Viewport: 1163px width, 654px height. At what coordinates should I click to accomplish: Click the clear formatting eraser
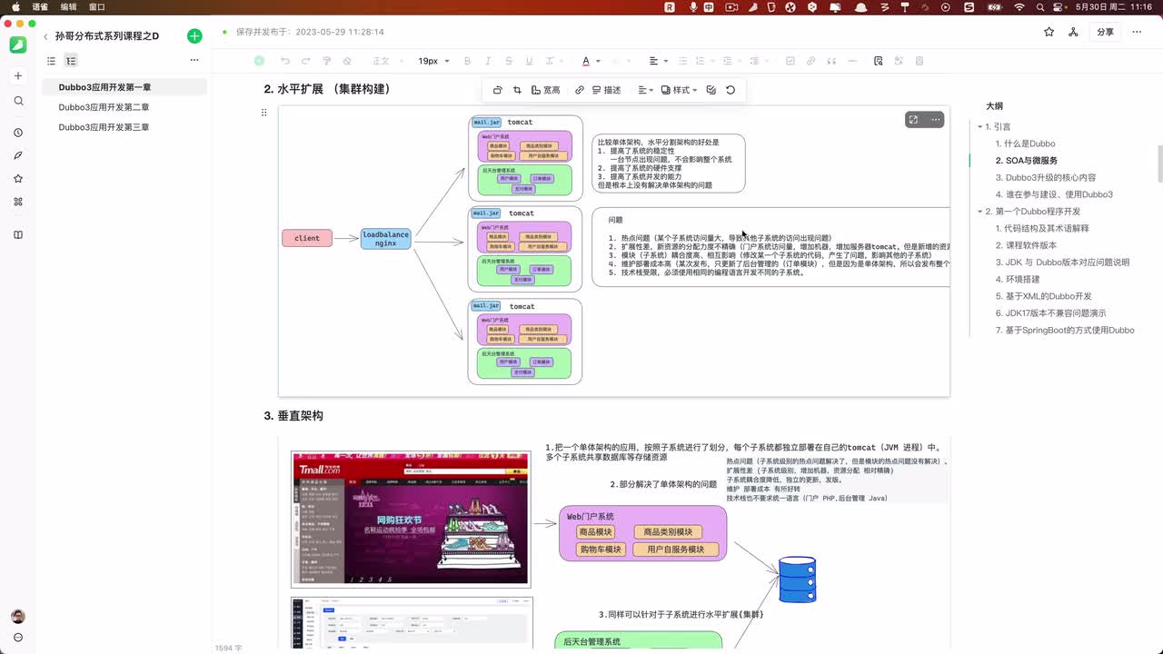(347, 61)
